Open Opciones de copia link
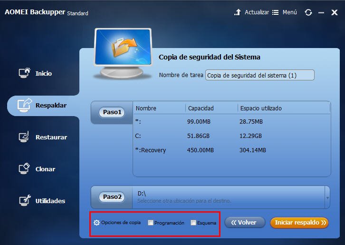Viewport: 345px width, 245px height. [x=121, y=223]
